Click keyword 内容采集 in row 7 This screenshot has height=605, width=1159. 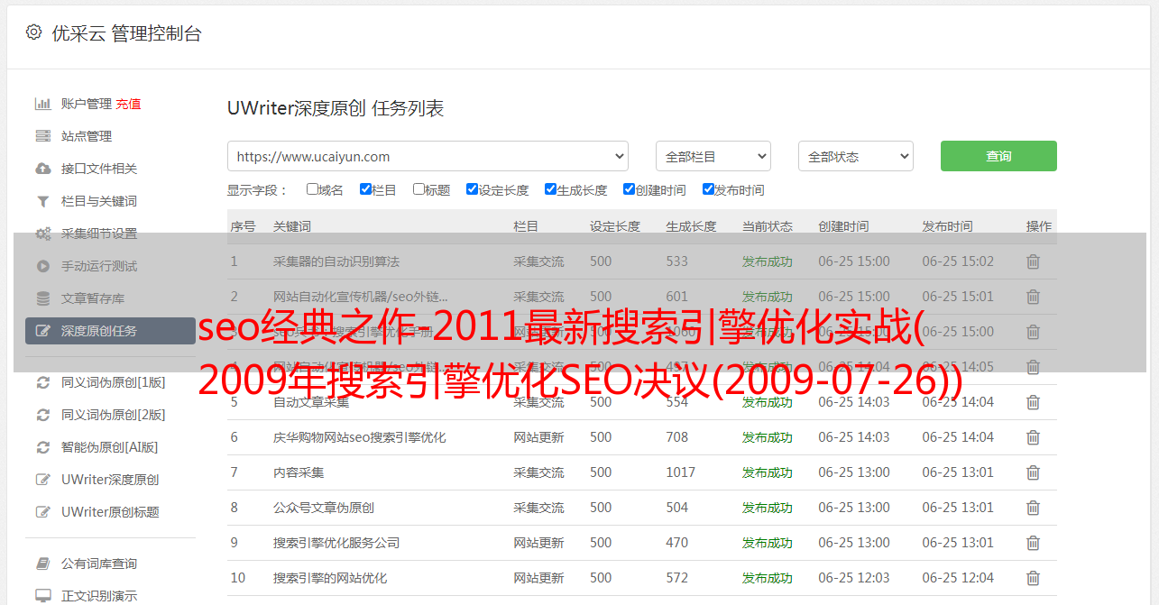[299, 472]
